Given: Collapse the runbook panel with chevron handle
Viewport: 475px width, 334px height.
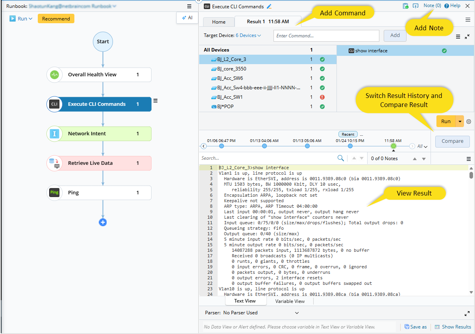Looking at the screenshot, I should [x=198, y=2].
